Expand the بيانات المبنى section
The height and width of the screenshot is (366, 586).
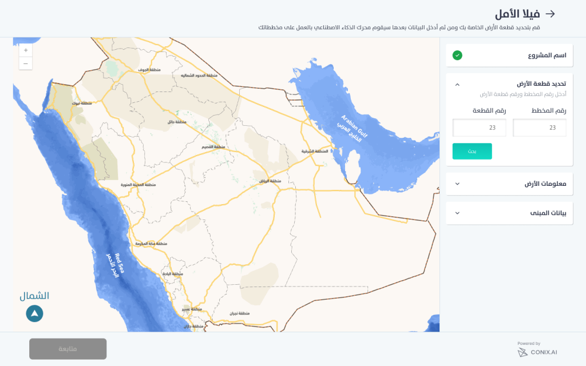(x=457, y=213)
